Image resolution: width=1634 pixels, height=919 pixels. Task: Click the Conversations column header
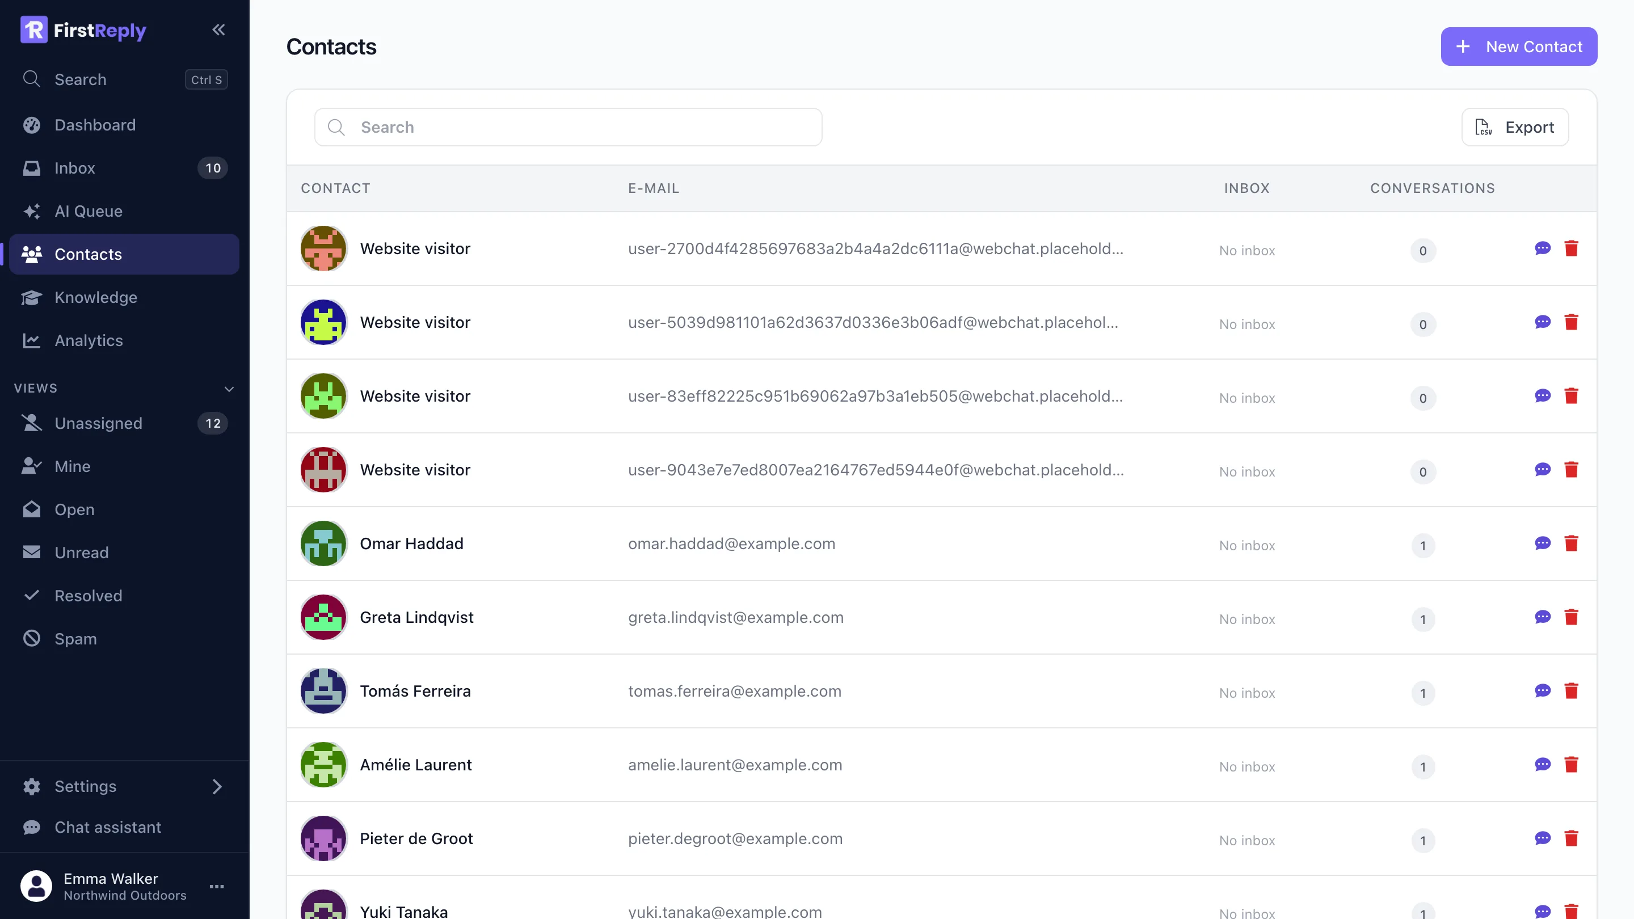point(1432,188)
